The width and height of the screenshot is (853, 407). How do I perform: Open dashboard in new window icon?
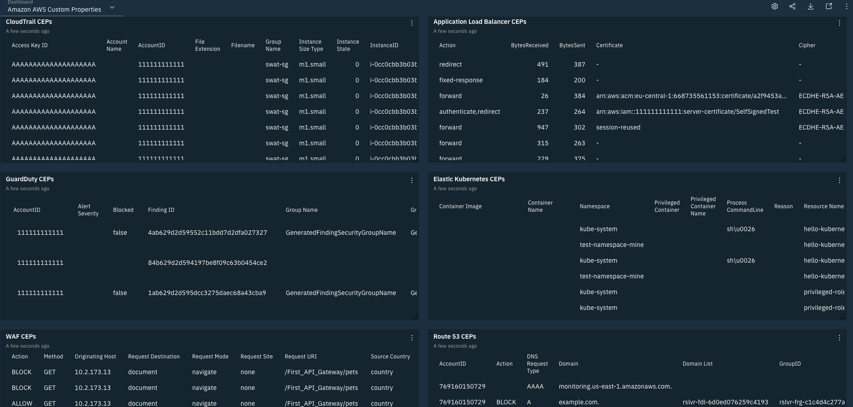point(829,6)
